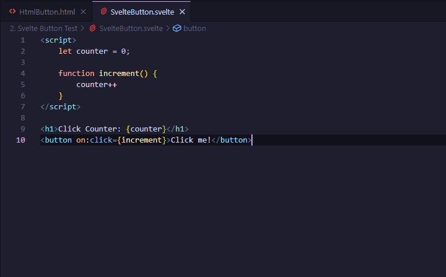Switch to the HtmlButton.html tab
This screenshot has width=446, height=277.
pyautogui.click(x=47, y=12)
